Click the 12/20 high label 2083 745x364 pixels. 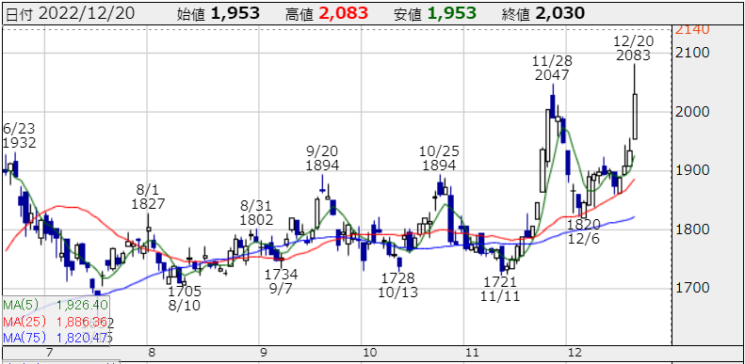633,48
